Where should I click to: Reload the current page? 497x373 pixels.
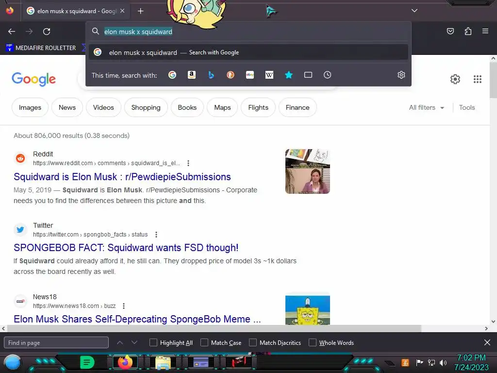coord(47,32)
